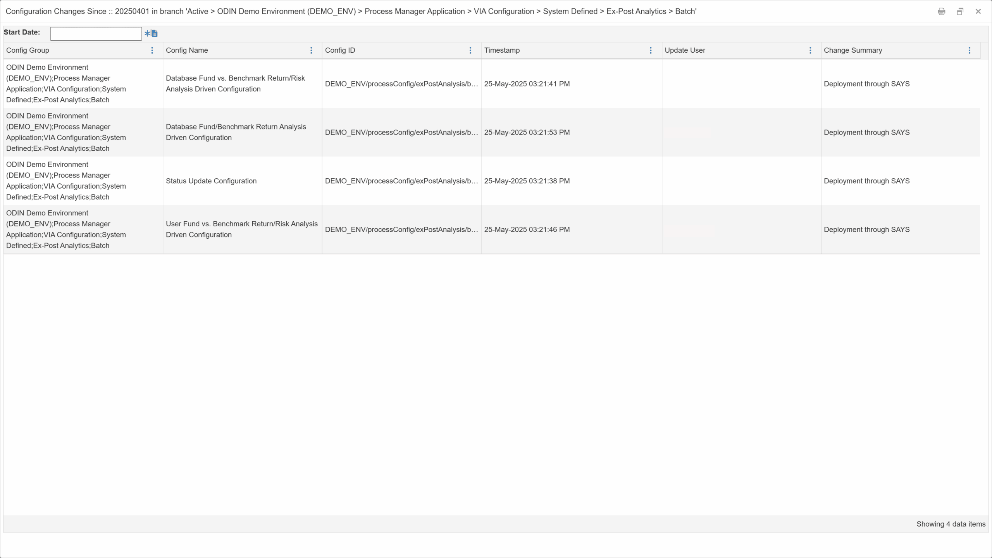Viewport: 992px width, 558px height.
Task: Click timestamp 25-May-2025 03:21:41 PM
Action: click(x=527, y=84)
